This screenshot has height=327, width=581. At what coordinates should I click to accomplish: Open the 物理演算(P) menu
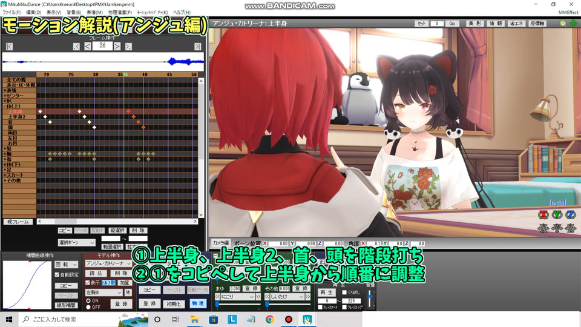tap(120, 12)
